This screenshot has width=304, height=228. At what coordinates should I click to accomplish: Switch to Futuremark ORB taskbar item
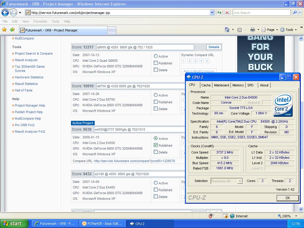[x=55, y=224]
